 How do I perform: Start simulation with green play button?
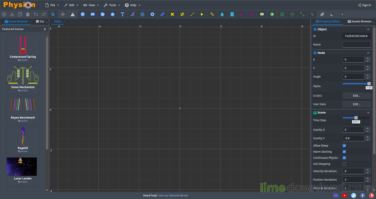pyautogui.click(x=272, y=14)
